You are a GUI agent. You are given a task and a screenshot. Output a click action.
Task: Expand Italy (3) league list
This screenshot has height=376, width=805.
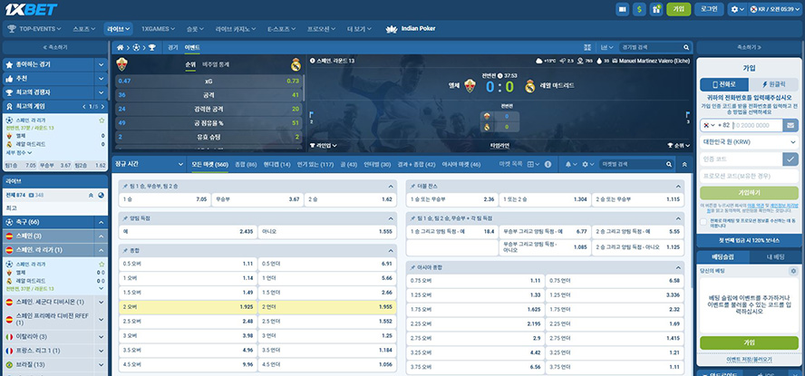102,336
